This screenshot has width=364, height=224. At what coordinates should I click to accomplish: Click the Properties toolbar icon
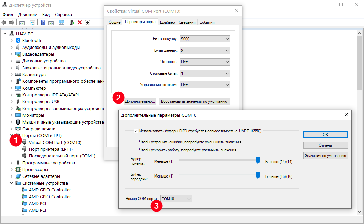point(32,22)
